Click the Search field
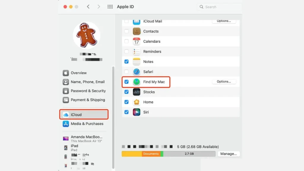 point(219,7)
